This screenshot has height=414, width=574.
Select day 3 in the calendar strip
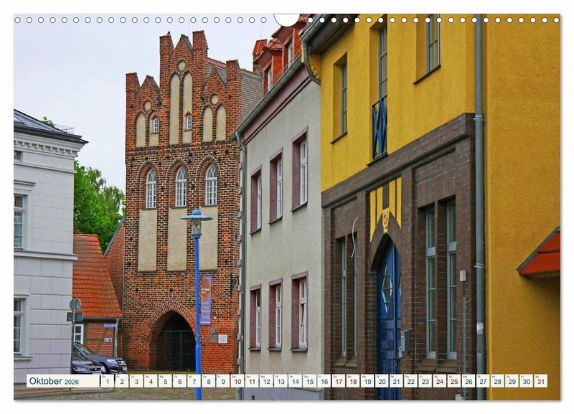(136, 381)
